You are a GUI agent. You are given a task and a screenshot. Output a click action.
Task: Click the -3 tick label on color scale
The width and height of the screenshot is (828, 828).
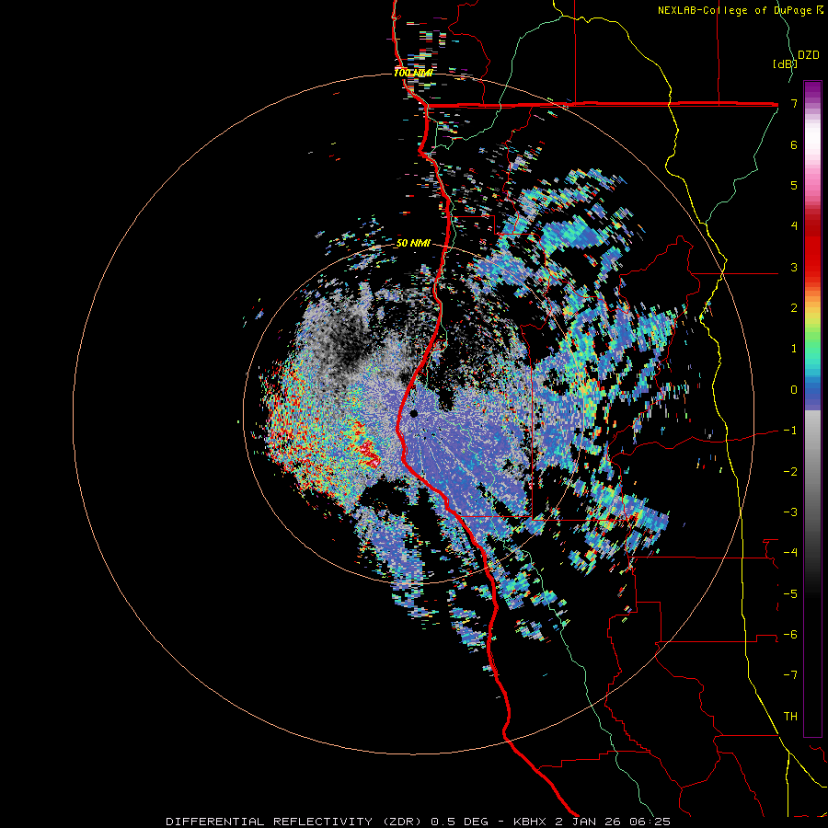click(790, 512)
